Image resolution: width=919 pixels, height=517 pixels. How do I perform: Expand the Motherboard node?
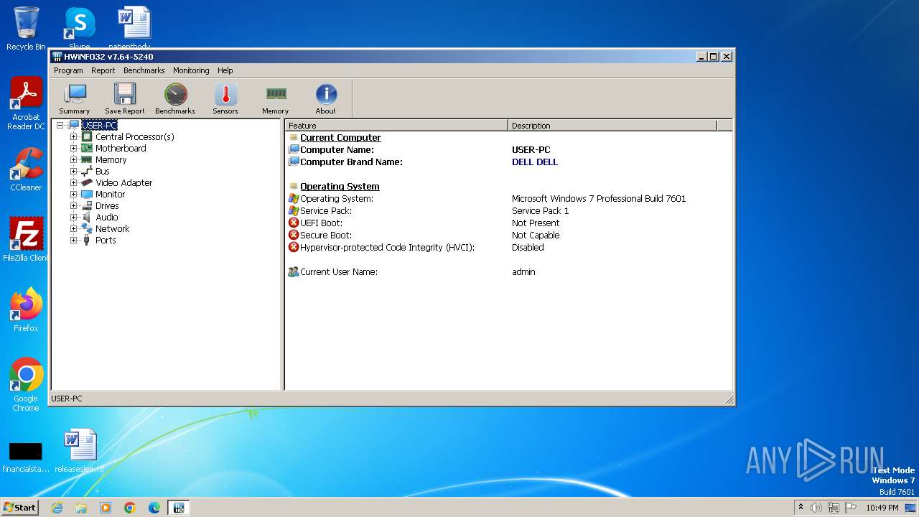[73, 148]
